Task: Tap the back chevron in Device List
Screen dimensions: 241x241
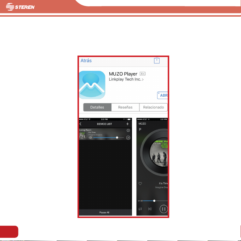Action: tap(80, 124)
